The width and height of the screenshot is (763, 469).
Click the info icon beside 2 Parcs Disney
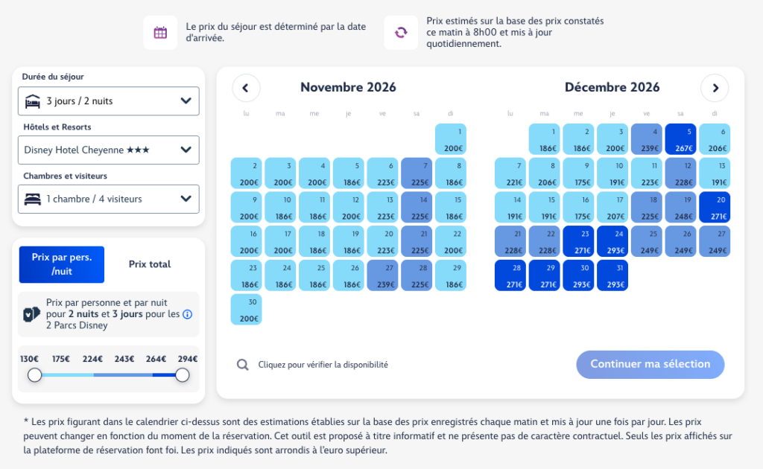(187, 314)
